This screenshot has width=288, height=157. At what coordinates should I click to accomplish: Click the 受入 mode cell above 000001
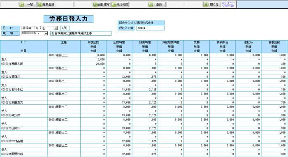click(24, 60)
